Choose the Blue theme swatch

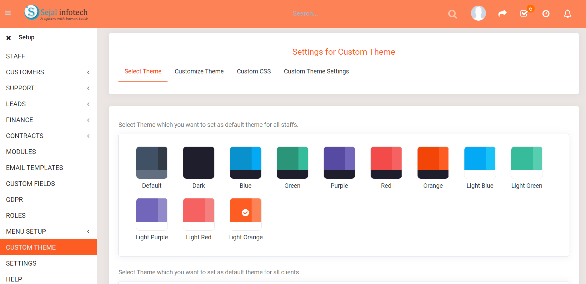(246, 163)
